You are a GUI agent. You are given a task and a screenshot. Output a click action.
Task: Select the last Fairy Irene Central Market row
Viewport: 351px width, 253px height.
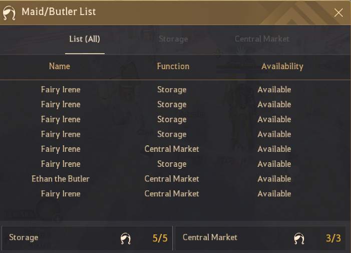click(175, 194)
